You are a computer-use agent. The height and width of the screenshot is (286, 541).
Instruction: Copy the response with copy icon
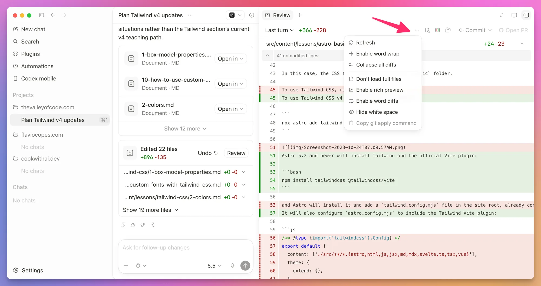[123, 225]
